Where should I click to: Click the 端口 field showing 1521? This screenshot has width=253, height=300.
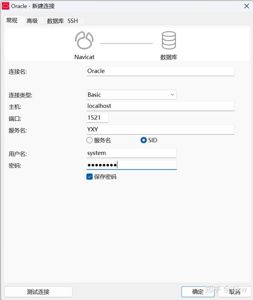pos(97,118)
